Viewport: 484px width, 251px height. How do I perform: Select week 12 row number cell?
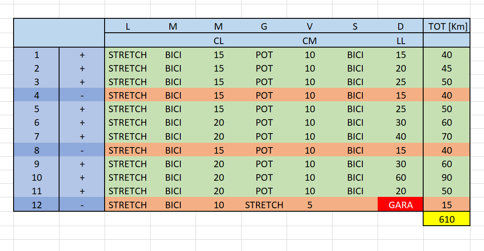pyautogui.click(x=36, y=204)
